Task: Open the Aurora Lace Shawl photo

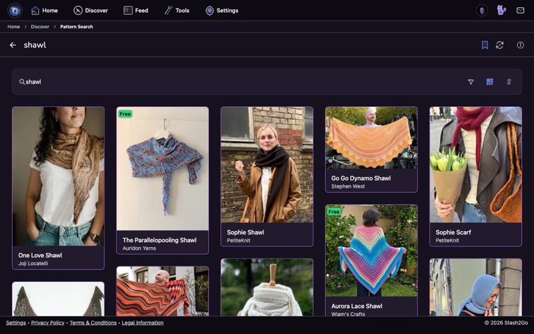Action: point(371,251)
